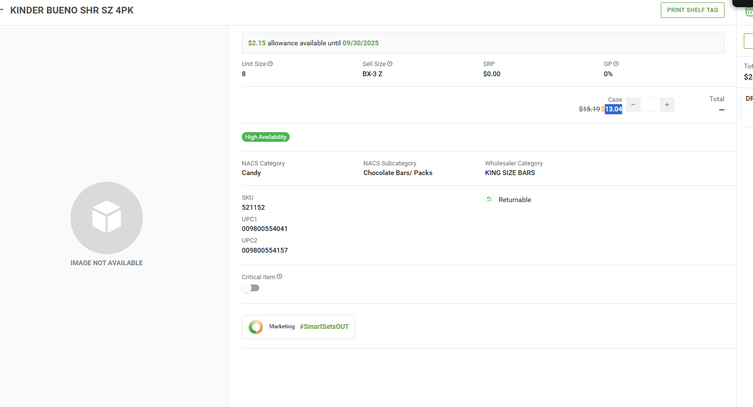Click the Marketing circular logo icon
The width and height of the screenshot is (753, 407).
[256, 327]
